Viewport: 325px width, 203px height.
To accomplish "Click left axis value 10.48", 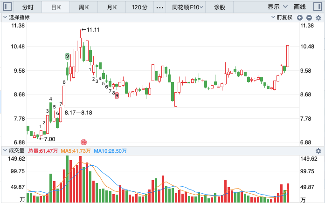I will click(18, 47).
